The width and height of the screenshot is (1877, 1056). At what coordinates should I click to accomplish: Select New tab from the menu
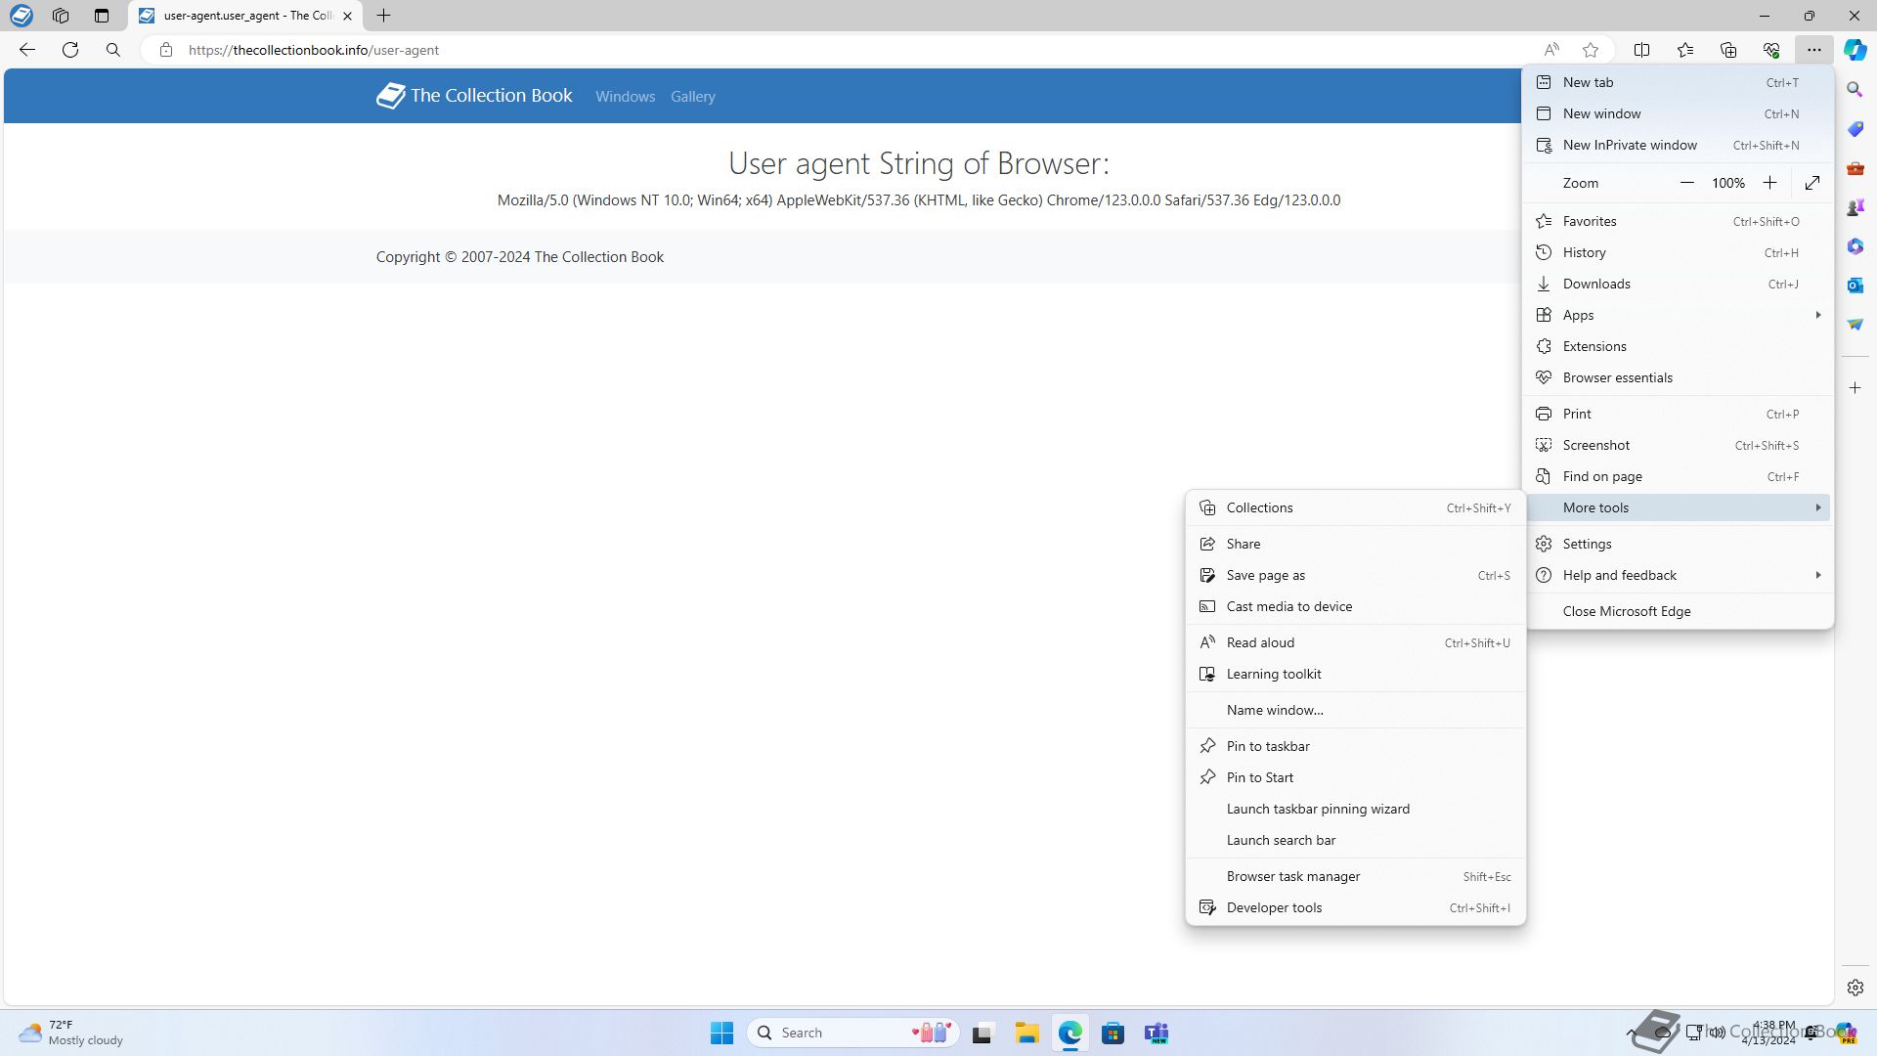pyautogui.click(x=1678, y=82)
